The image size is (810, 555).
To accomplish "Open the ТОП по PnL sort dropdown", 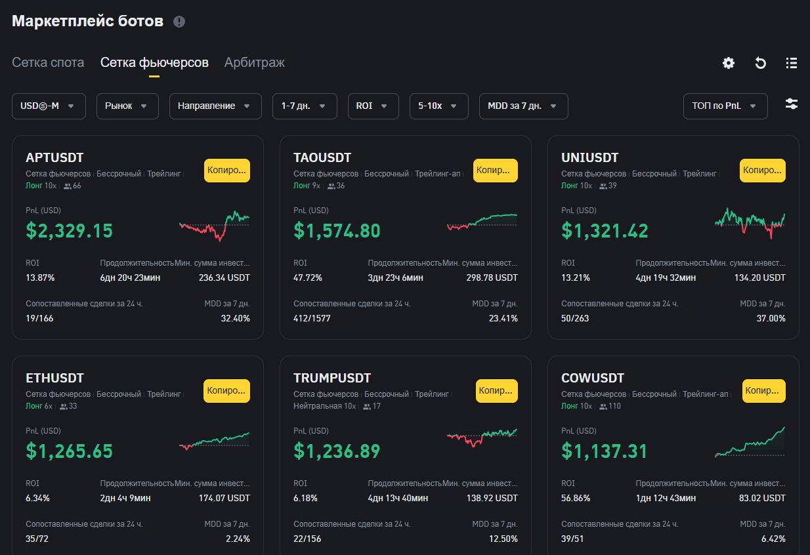I will point(725,106).
